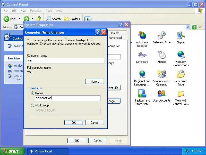Image resolution: width=206 pixels, height=155 pixels.
Task: Click the Control Panel taskbar button
Action: coord(48,151)
